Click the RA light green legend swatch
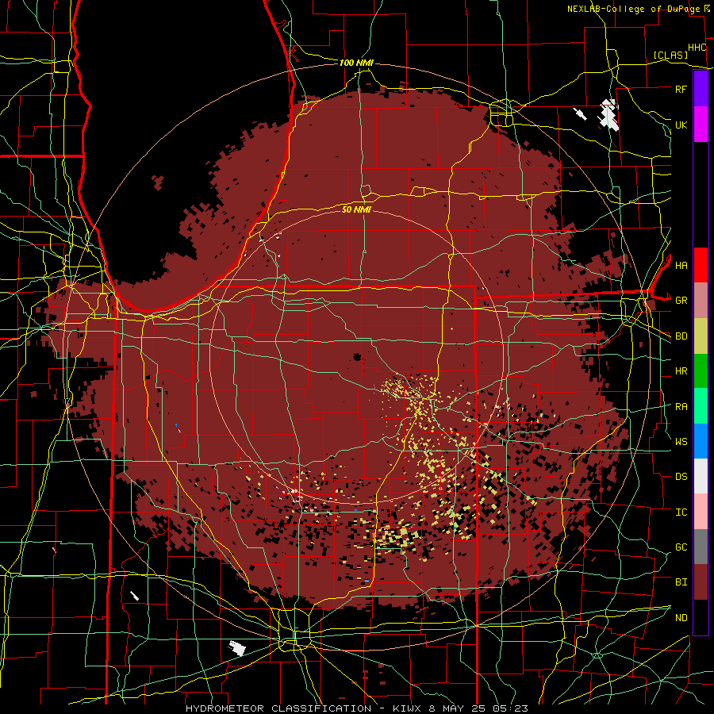Image resolution: width=714 pixels, height=714 pixels. 701,406
